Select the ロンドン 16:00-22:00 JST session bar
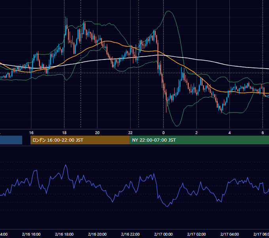Image resolution: width=269 pixels, height=238 pixels. point(80,140)
